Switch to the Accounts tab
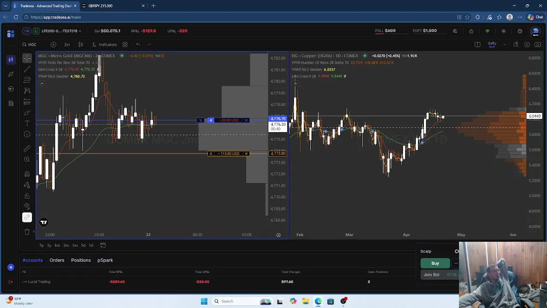 (32, 260)
